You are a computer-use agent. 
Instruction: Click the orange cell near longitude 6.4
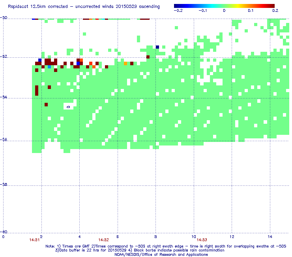tap(125, 63)
